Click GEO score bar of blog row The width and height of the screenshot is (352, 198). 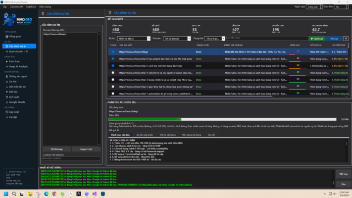298,54
